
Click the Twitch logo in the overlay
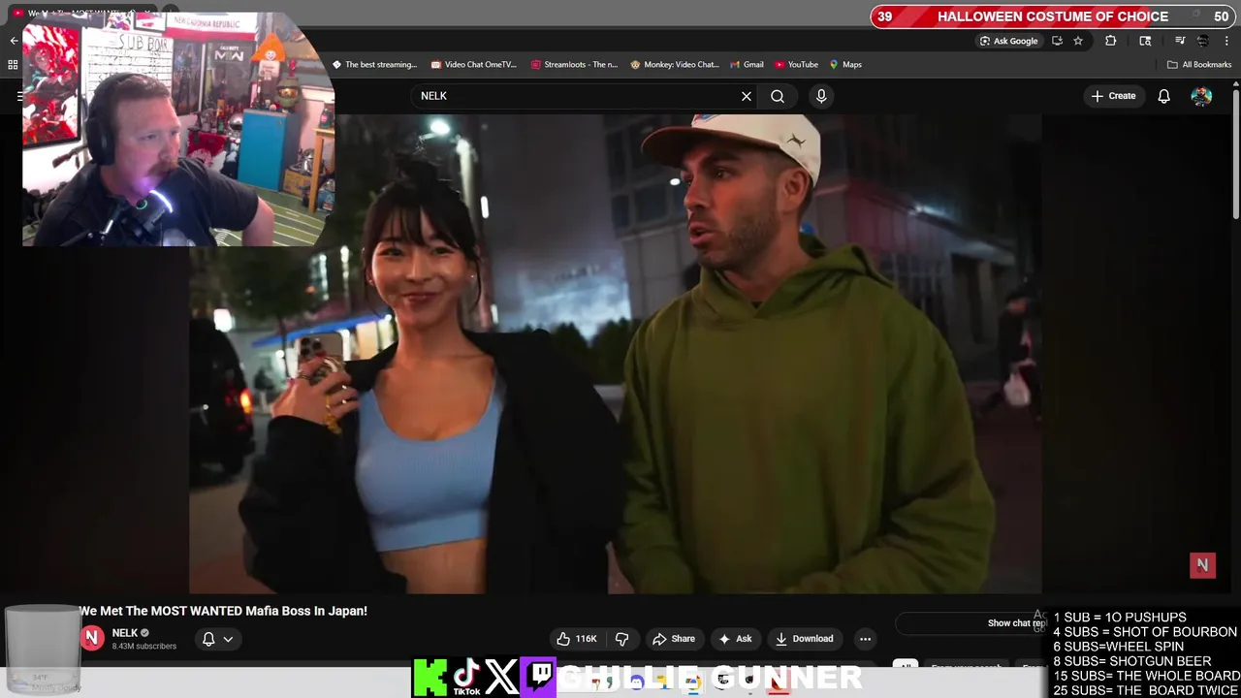(x=539, y=677)
